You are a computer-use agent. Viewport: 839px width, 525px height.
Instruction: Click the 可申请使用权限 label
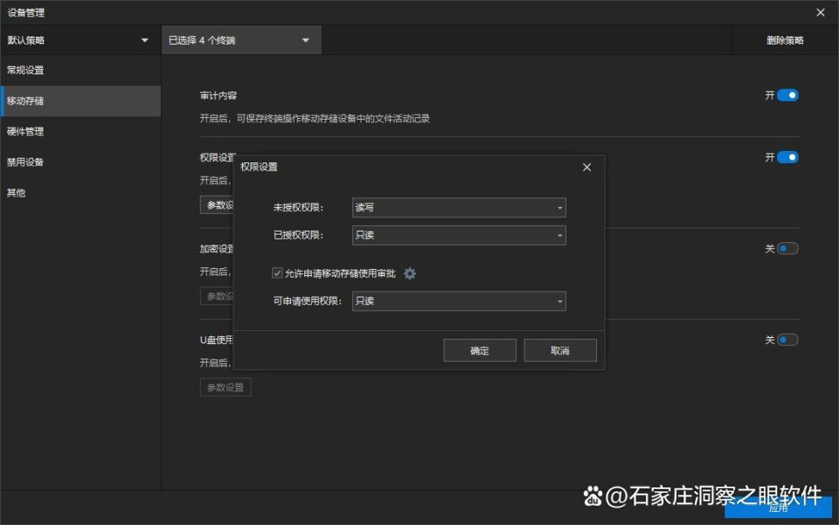[x=307, y=301]
